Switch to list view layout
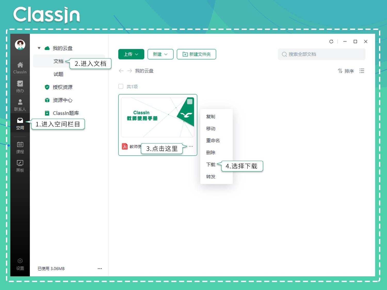This screenshot has width=387, height=290. click(362, 71)
